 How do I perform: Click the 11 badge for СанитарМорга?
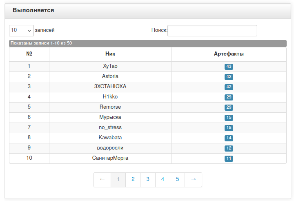pyautogui.click(x=229, y=159)
